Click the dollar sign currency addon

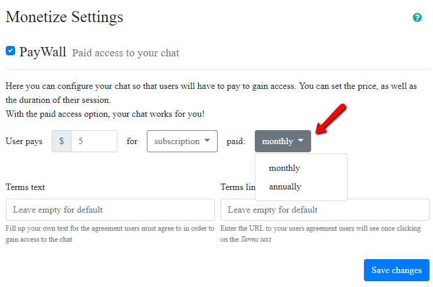62,141
